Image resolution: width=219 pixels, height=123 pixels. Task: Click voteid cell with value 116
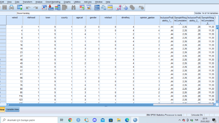click(x=15, y=96)
